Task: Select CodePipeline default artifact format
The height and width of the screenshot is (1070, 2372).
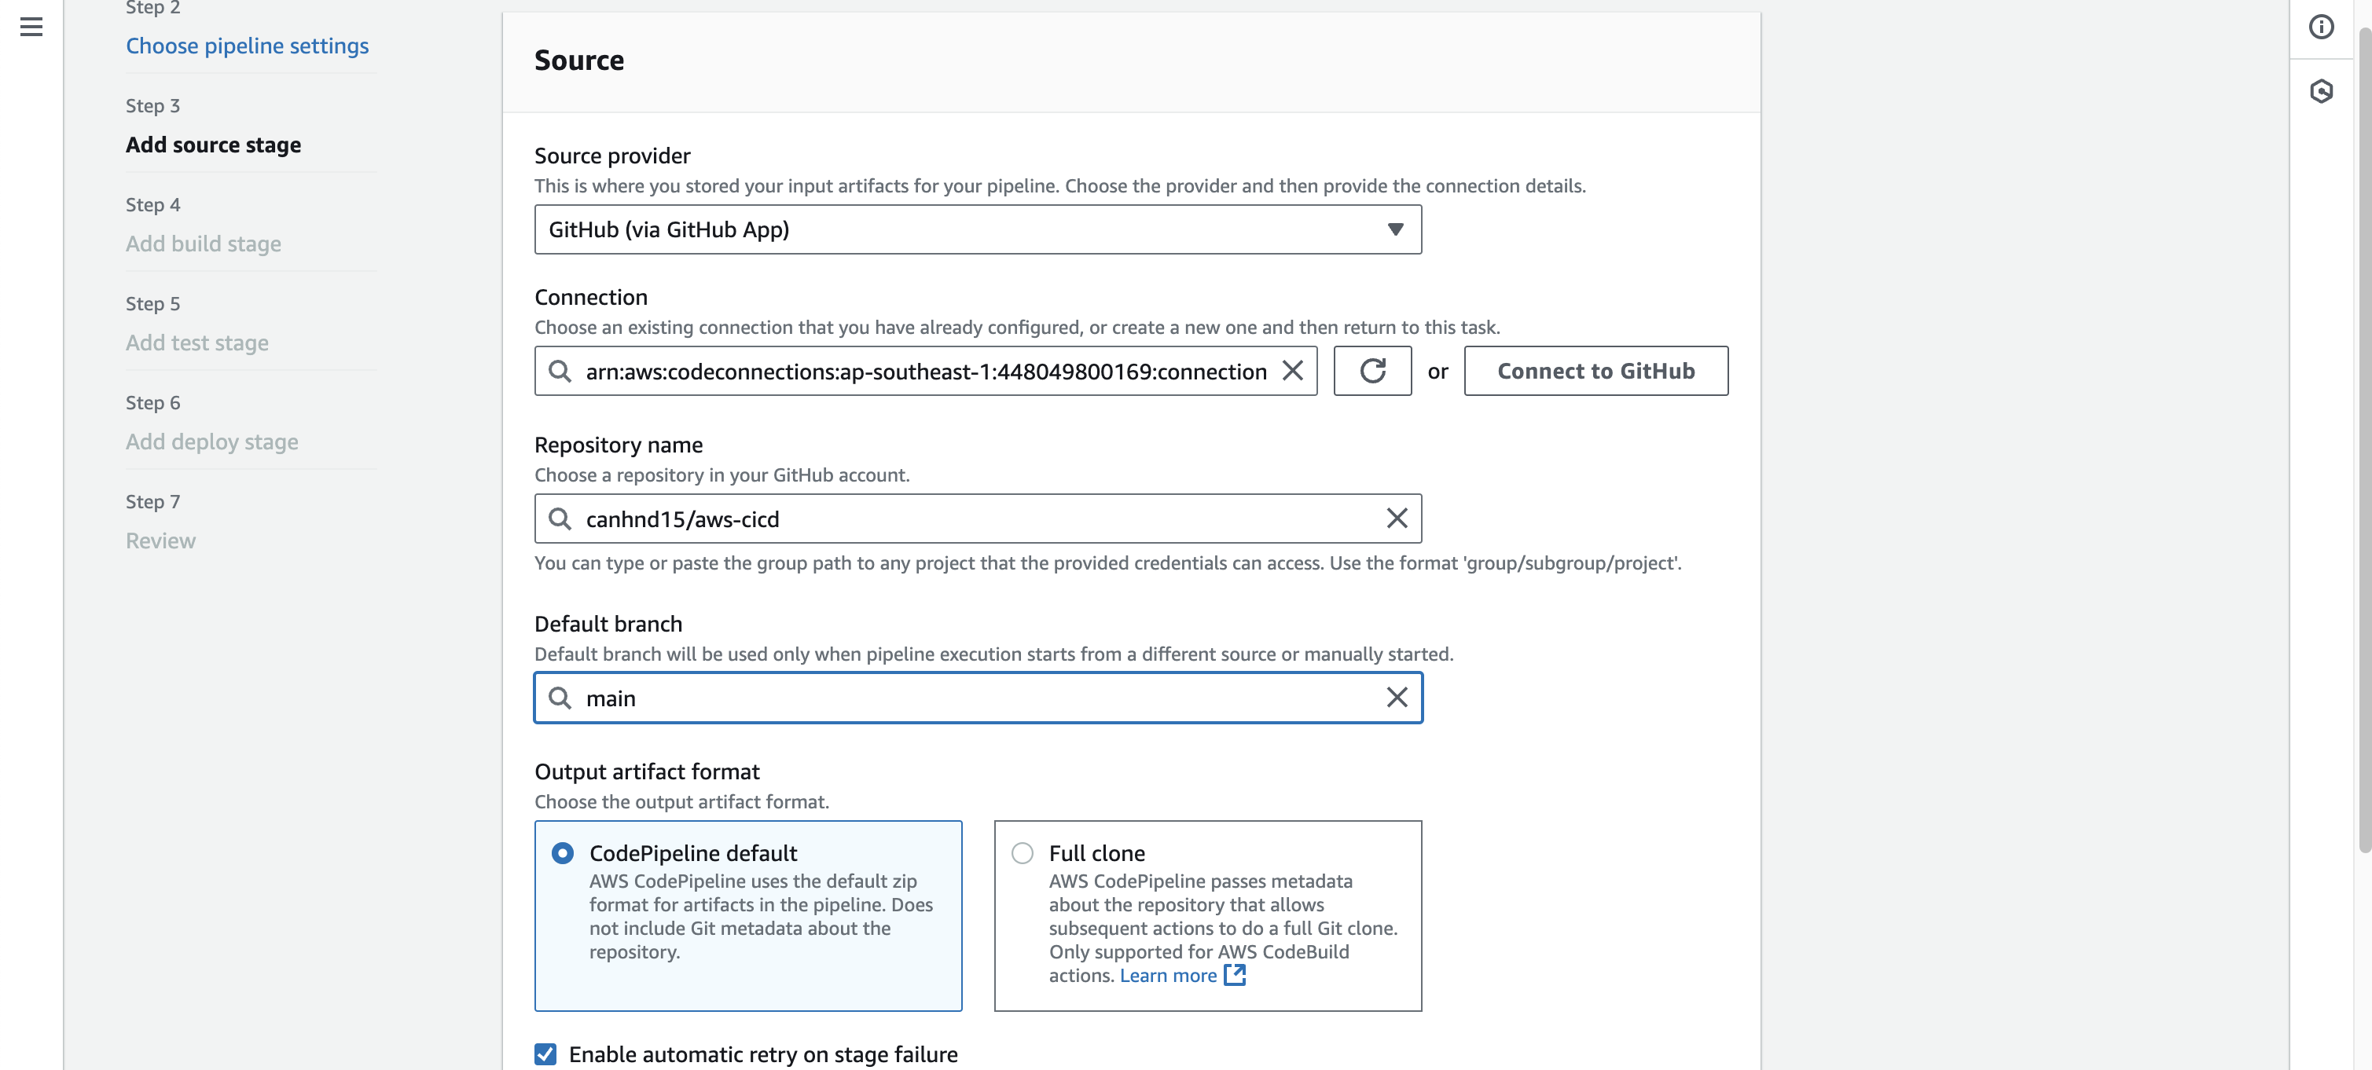Action: click(563, 853)
